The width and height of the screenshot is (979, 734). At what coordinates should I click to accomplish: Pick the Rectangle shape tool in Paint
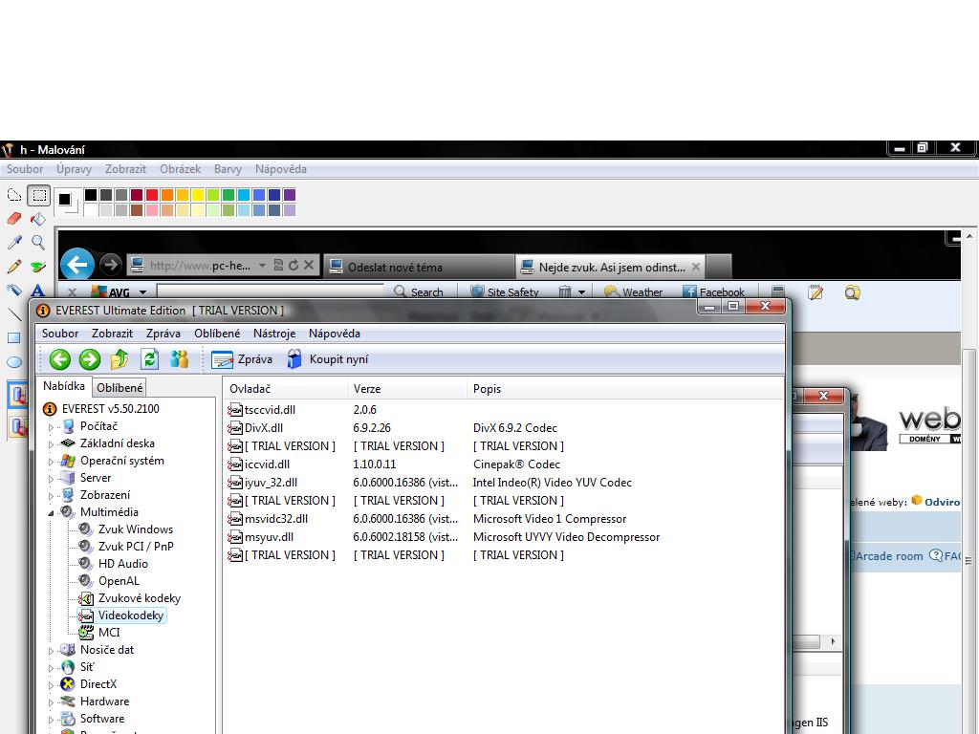13,337
